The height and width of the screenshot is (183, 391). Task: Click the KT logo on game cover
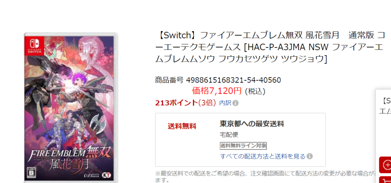108,175
